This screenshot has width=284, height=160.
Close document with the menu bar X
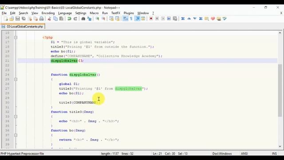(281, 13)
